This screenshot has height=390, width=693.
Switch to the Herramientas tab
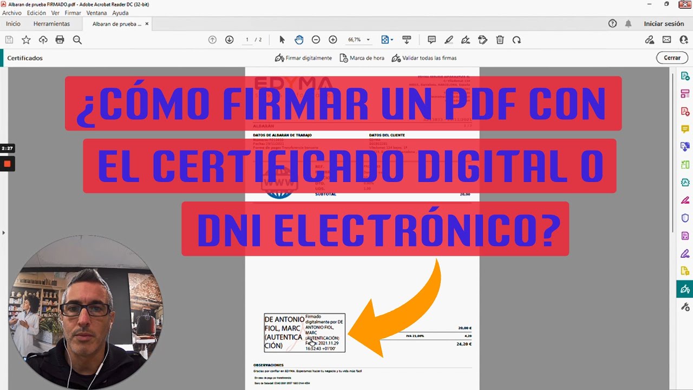51,24
